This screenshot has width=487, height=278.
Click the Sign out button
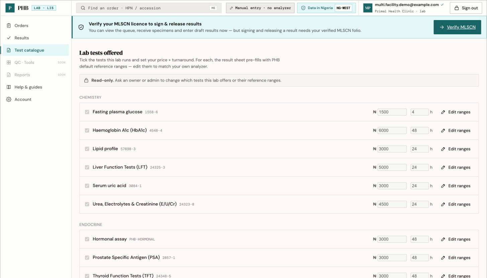pos(466,8)
